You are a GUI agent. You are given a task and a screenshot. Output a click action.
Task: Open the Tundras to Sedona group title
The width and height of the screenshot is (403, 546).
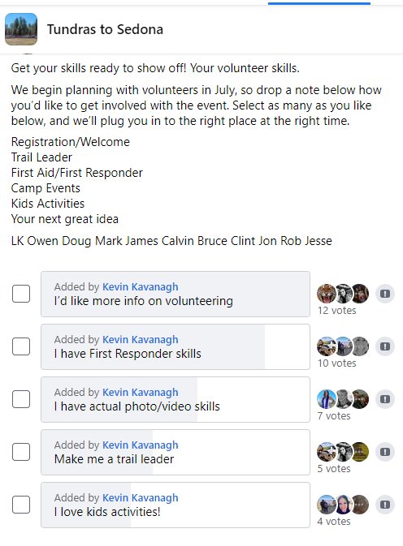[105, 29]
